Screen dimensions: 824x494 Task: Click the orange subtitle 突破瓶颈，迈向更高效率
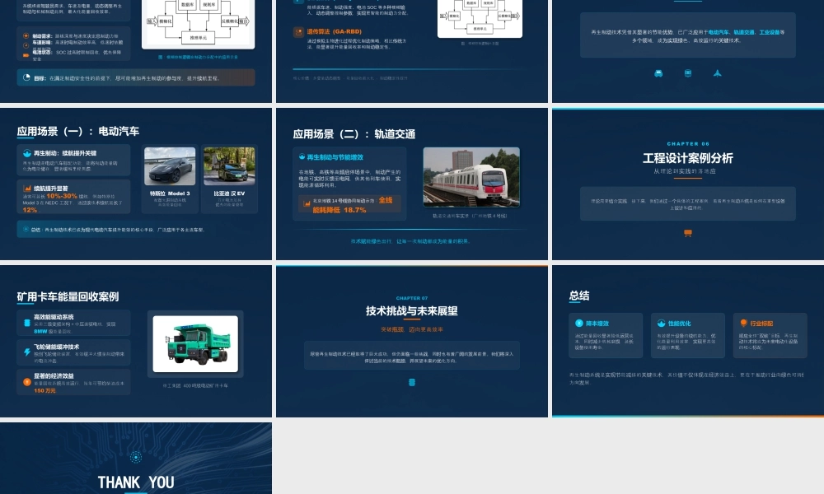[x=412, y=329]
